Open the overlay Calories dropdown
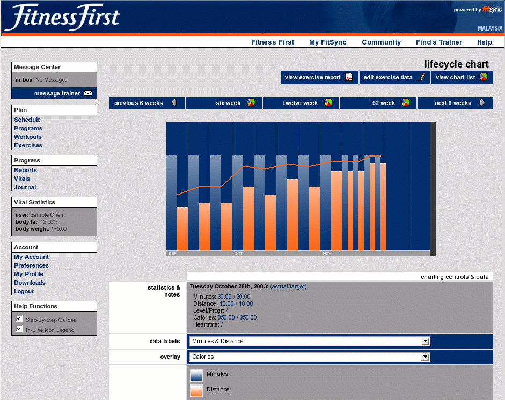This screenshot has width=505, height=400. tap(310, 357)
